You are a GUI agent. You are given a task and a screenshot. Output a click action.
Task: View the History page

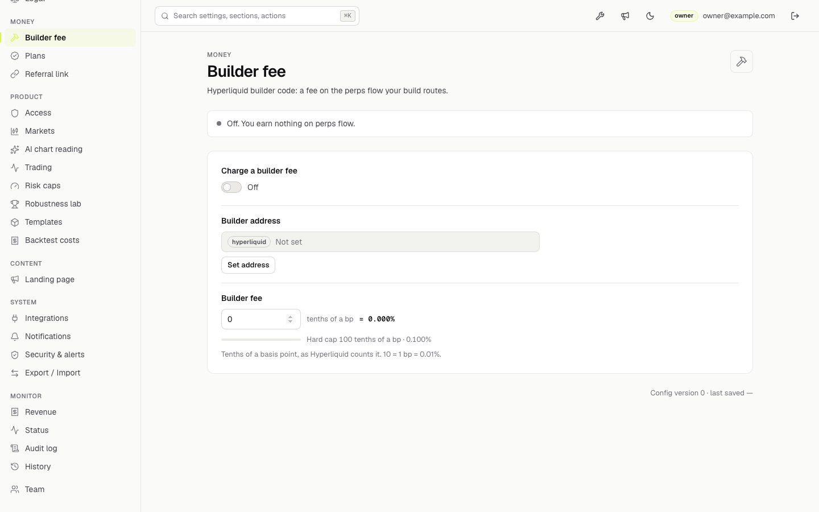(70, 466)
